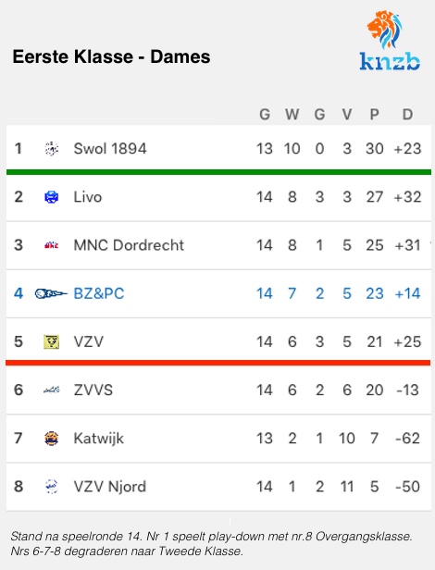Click the W wins column header
The width and height of the screenshot is (435, 570).
pyautogui.click(x=292, y=115)
